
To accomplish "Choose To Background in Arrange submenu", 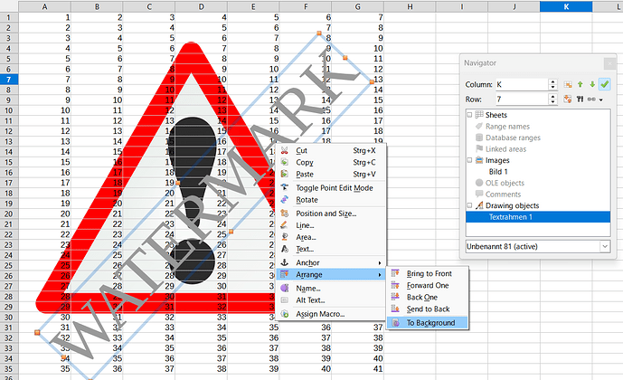I will coord(430,322).
